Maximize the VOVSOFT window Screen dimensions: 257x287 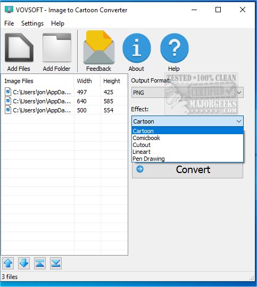(x=218, y=10)
